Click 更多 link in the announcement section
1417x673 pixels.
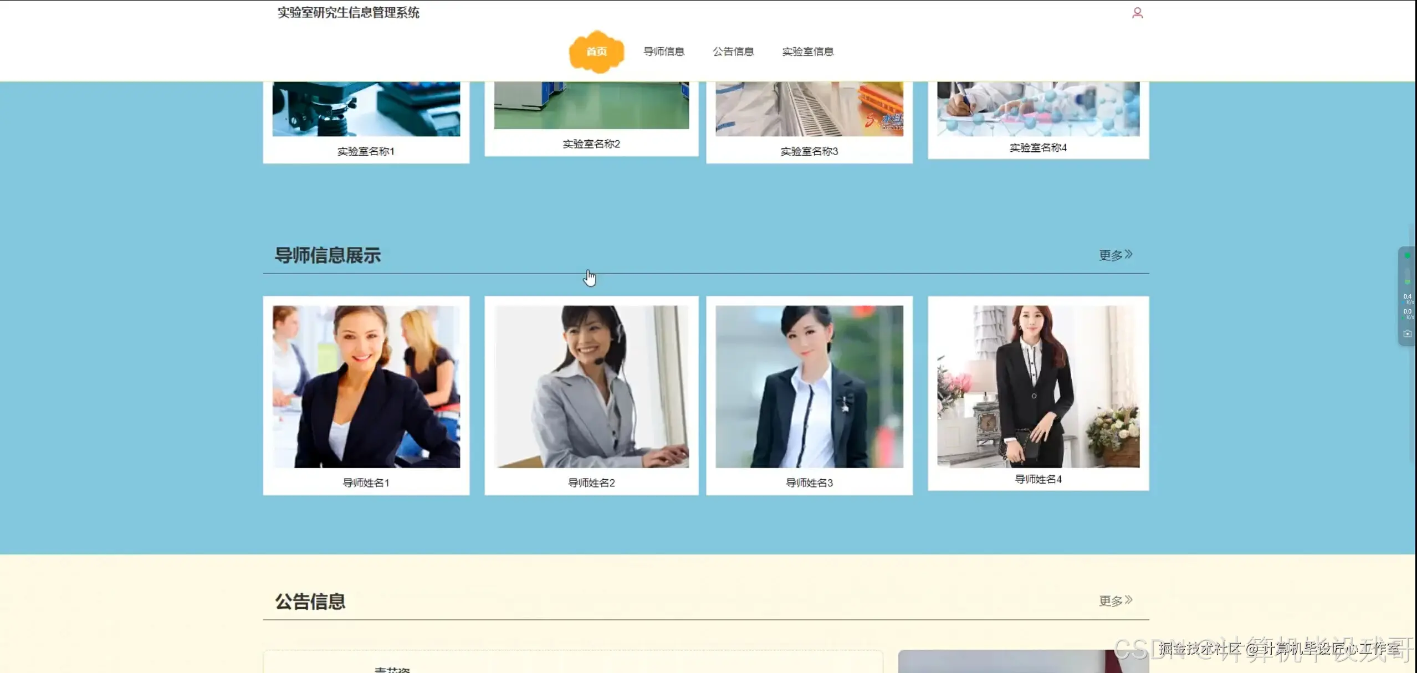pos(1109,600)
